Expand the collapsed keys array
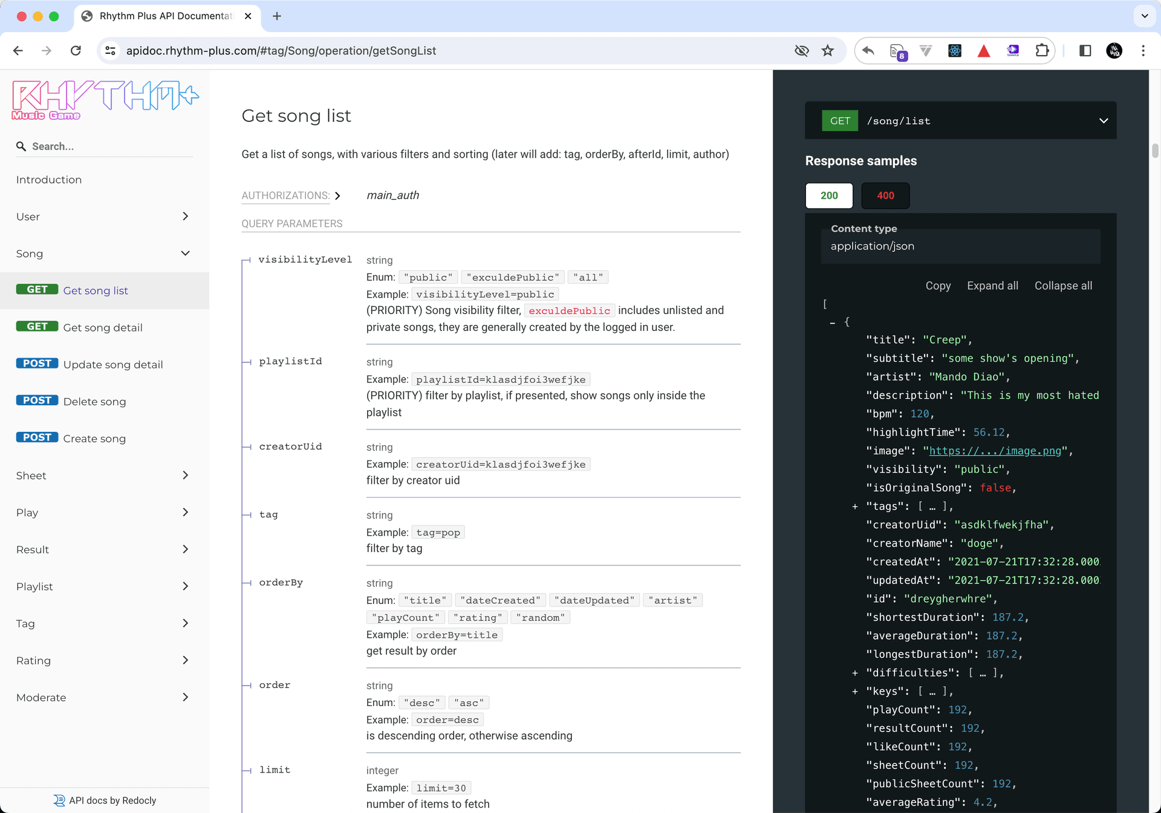The height and width of the screenshot is (813, 1161). 854,692
